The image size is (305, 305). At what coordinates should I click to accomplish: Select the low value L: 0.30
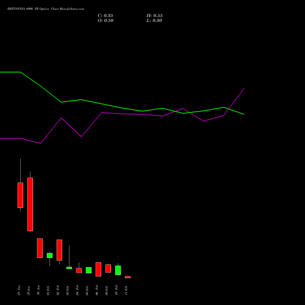154,21
